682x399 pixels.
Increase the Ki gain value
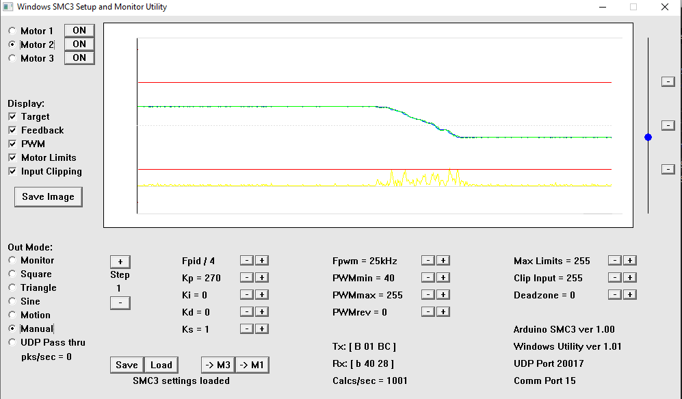pos(262,294)
